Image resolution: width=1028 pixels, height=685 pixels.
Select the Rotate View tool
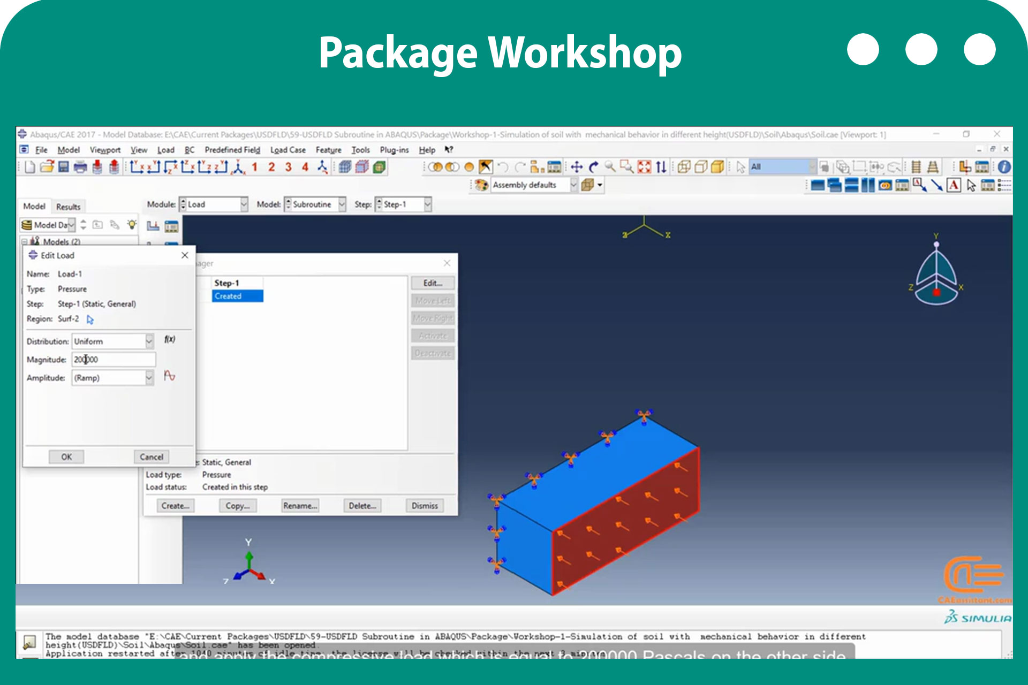[x=593, y=167]
